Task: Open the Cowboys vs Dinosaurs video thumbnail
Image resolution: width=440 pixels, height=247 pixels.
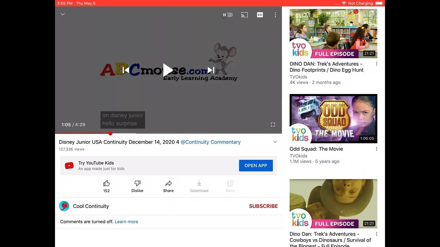Action: point(333,204)
